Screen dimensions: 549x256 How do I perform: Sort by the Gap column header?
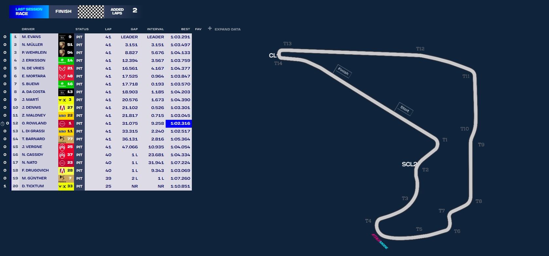tap(134, 29)
